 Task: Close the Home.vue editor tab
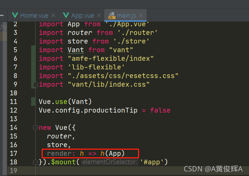click(x=53, y=15)
